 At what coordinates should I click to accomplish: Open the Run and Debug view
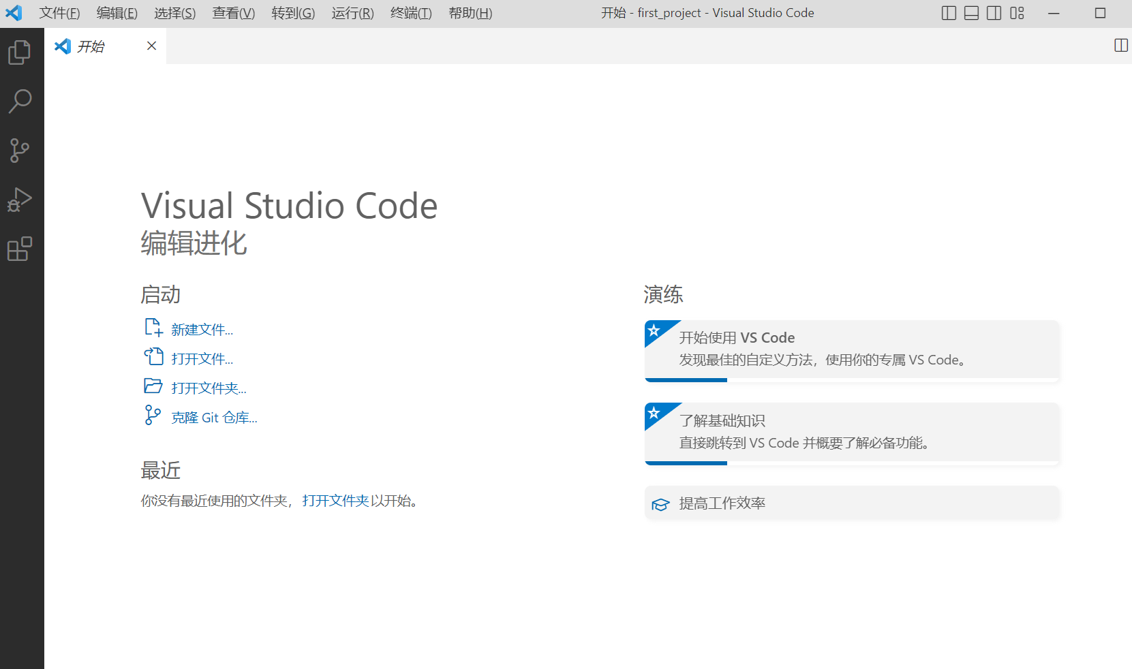coord(20,200)
